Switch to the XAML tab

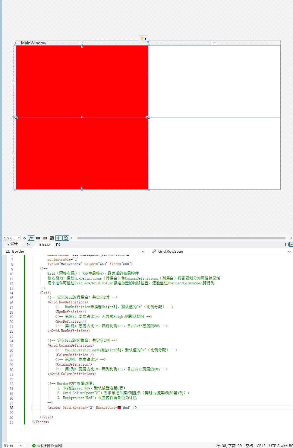(x=45, y=245)
